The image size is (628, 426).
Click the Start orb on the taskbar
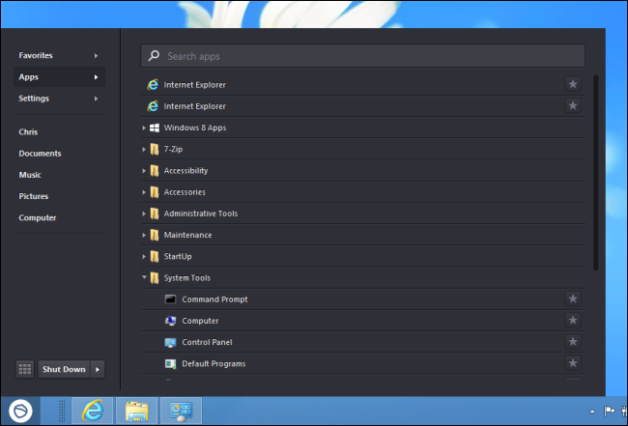(20, 411)
